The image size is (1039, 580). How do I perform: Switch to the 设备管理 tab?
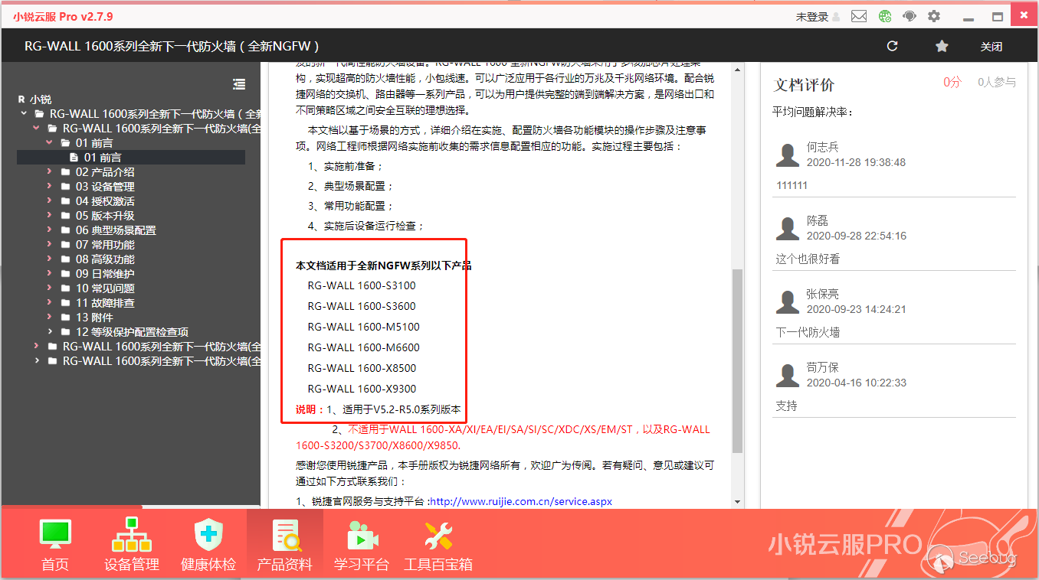[132, 546]
